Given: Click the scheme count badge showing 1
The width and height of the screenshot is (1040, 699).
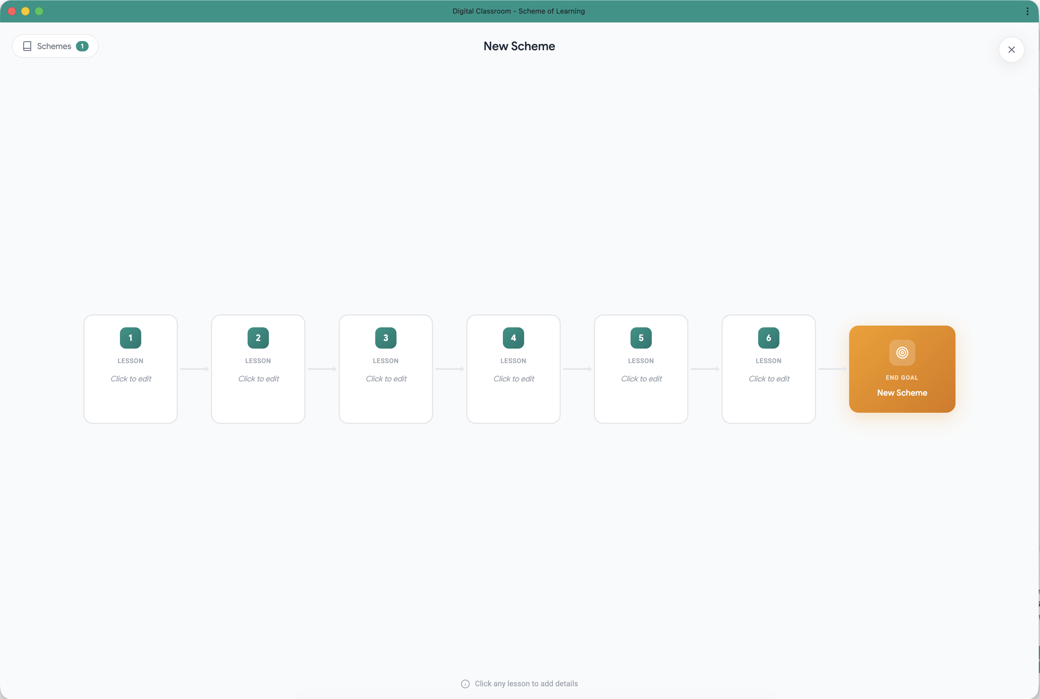Looking at the screenshot, I should pyautogui.click(x=82, y=46).
